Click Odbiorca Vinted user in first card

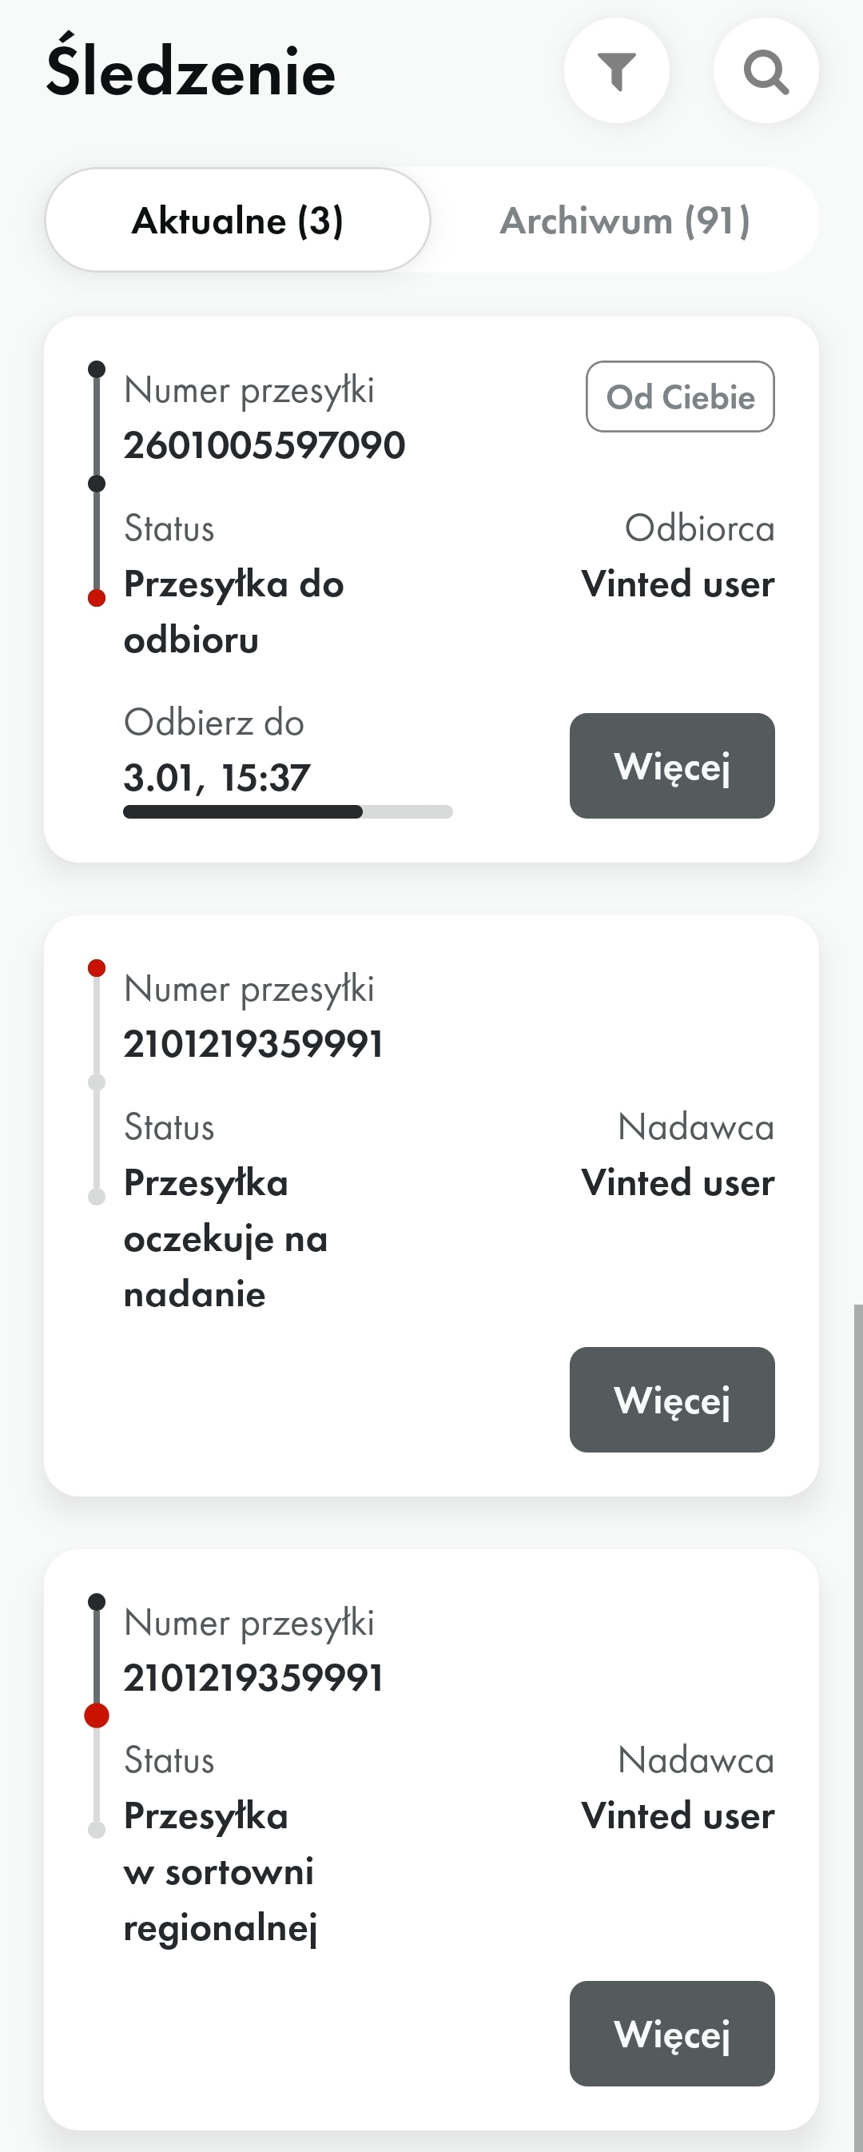(678, 556)
